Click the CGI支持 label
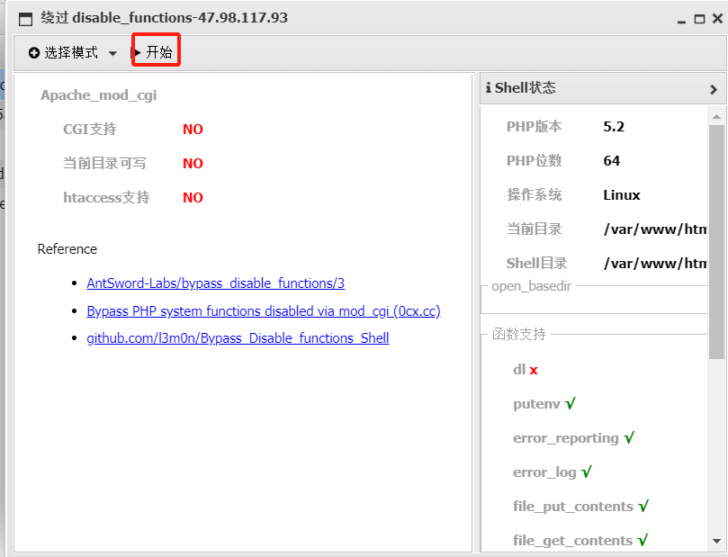Viewport: 728px width, 557px height. (x=90, y=129)
